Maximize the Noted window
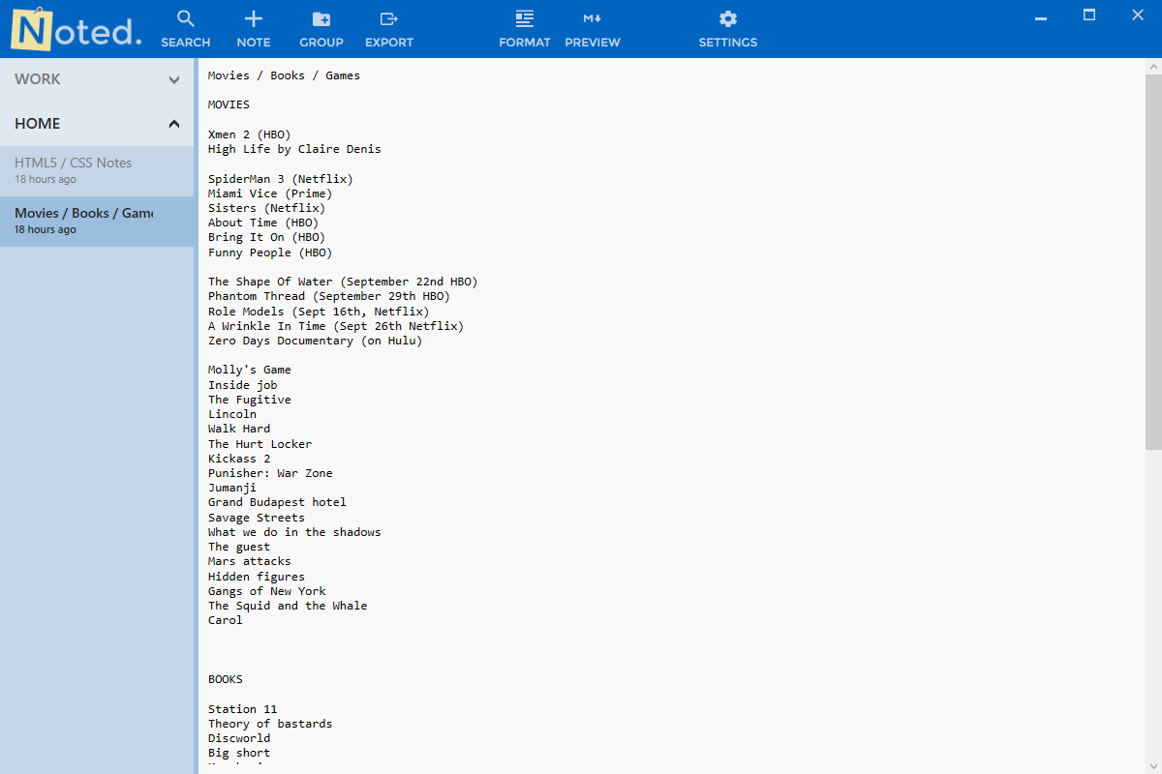This screenshot has height=774, width=1162. point(1089,15)
